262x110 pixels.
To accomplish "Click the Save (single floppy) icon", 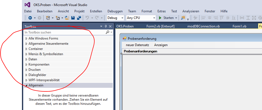I will point(73,18).
